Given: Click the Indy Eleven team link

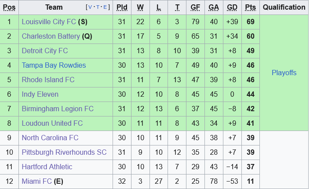Looking at the screenshot, I should (40, 94).
